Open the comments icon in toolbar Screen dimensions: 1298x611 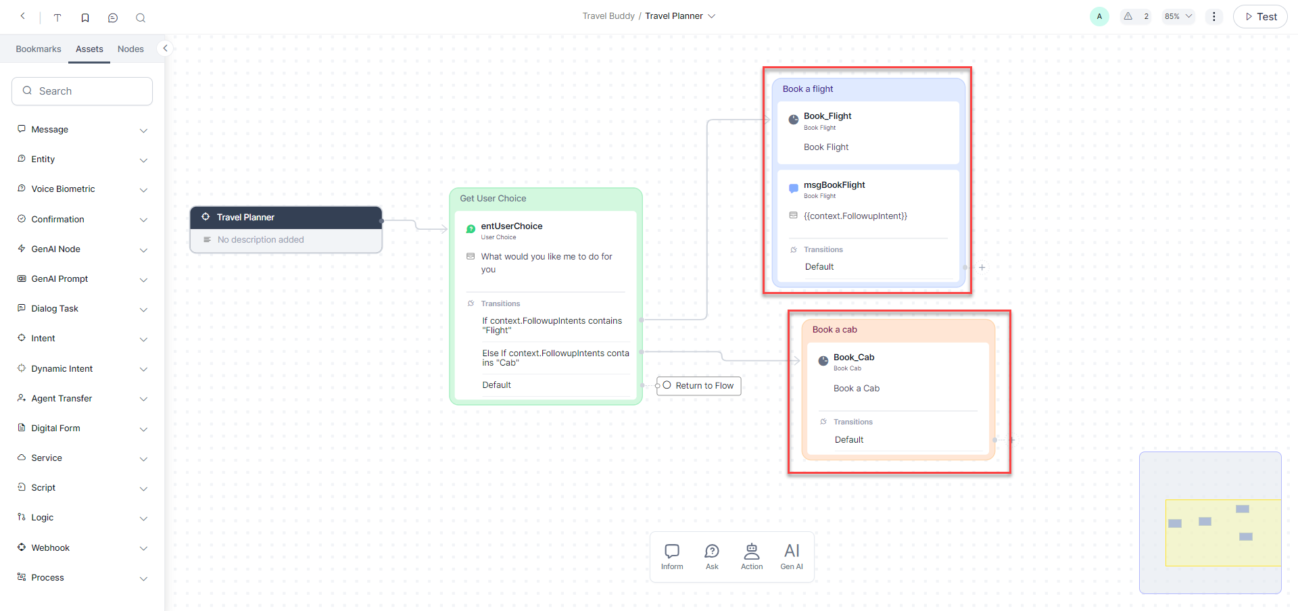(113, 18)
